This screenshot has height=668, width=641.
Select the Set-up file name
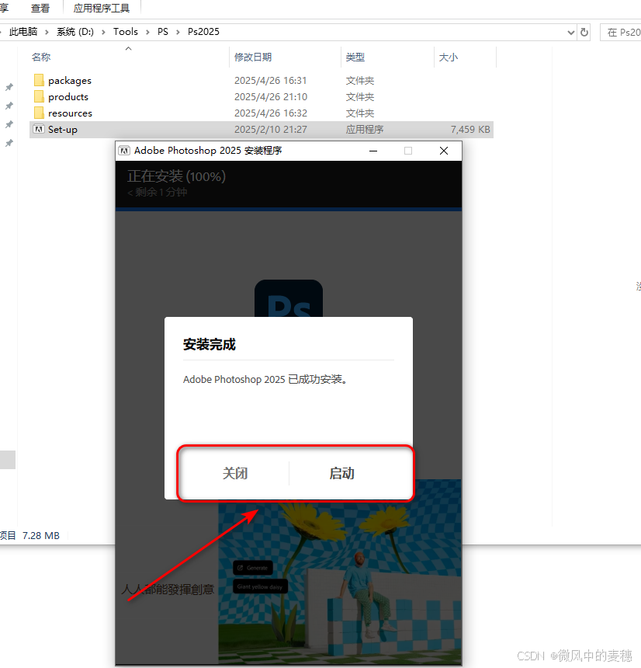click(x=63, y=129)
